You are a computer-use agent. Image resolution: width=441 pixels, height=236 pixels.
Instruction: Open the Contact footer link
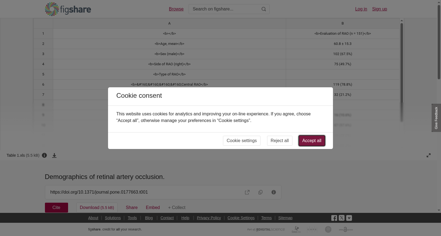[x=167, y=218]
